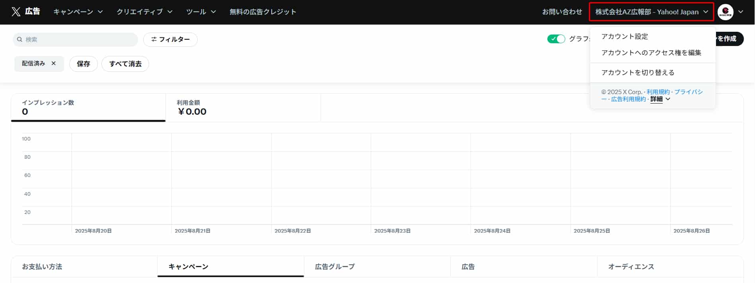Choose アカウントへのアクセス権を編集

(651, 53)
